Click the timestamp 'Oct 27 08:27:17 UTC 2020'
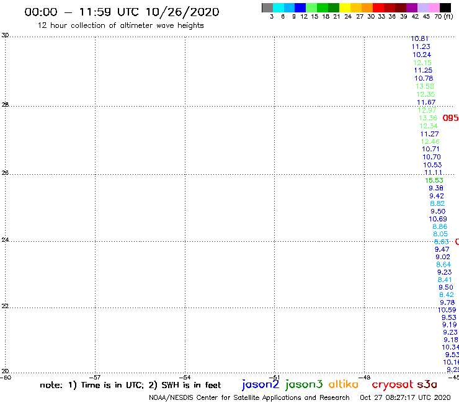The height and width of the screenshot is (403, 459). [405, 398]
